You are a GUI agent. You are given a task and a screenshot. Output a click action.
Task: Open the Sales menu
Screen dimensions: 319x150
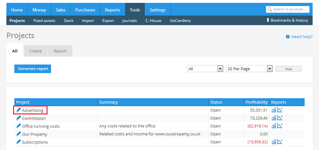(x=61, y=10)
